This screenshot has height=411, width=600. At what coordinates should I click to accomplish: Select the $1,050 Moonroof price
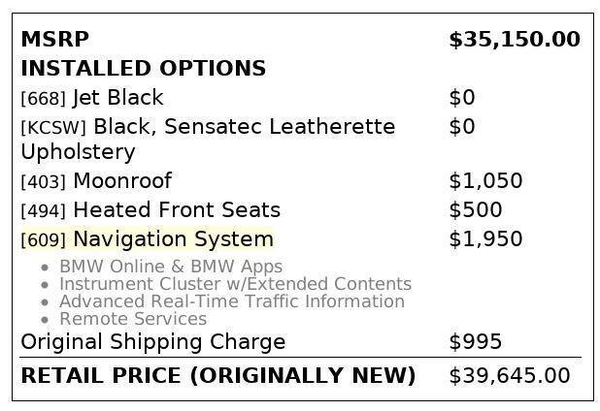485,181
